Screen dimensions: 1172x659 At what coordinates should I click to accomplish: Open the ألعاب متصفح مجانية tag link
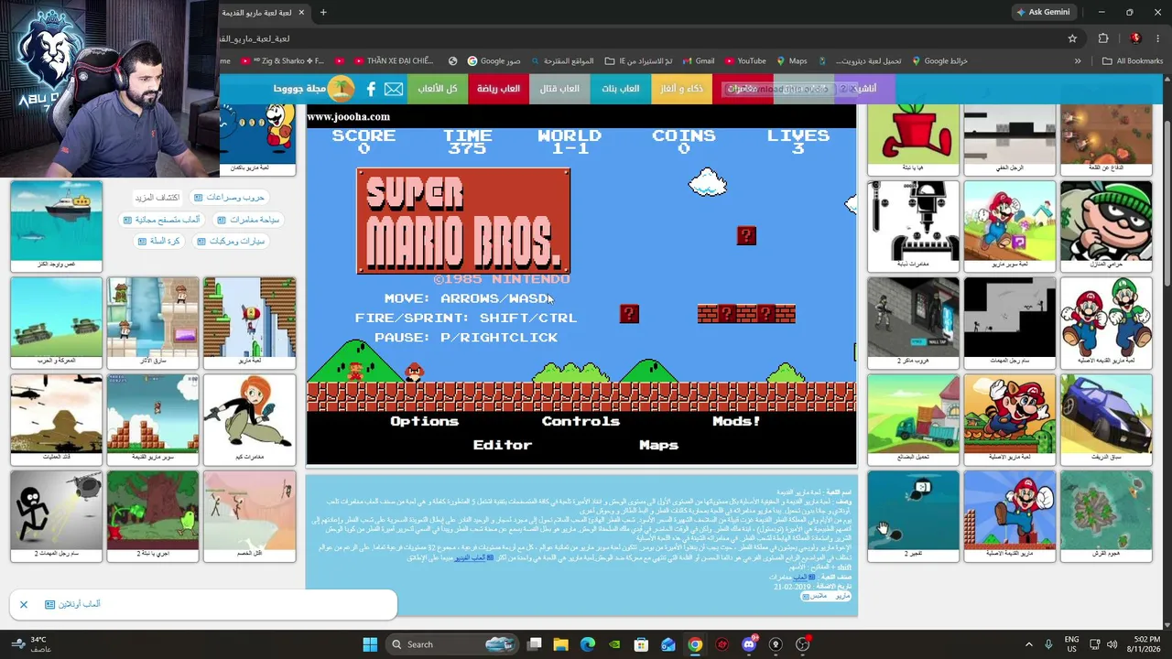(x=161, y=220)
